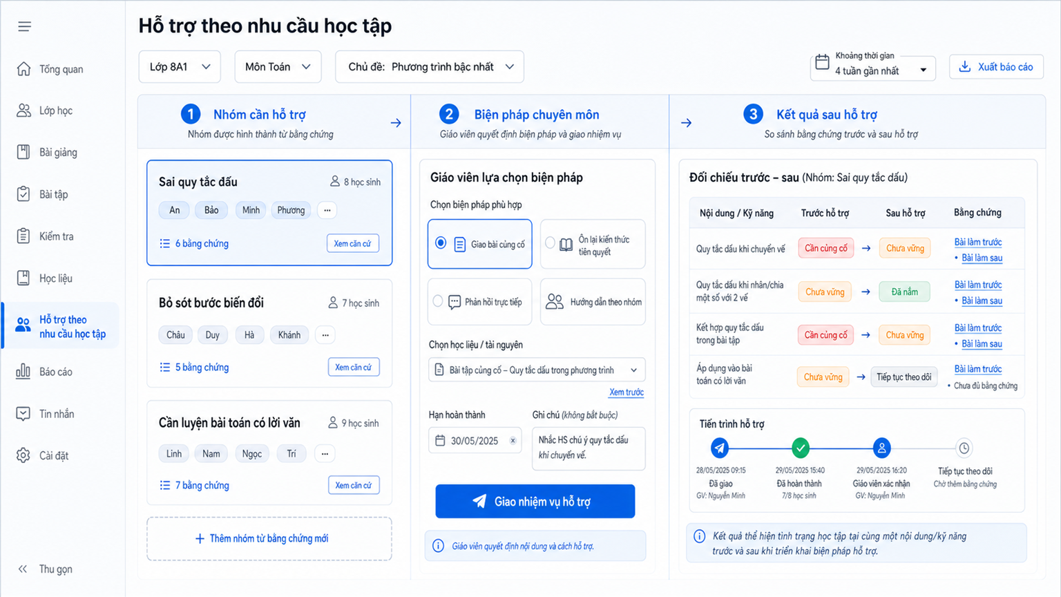Open Cài đặt in the sidebar

coord(43,455)
